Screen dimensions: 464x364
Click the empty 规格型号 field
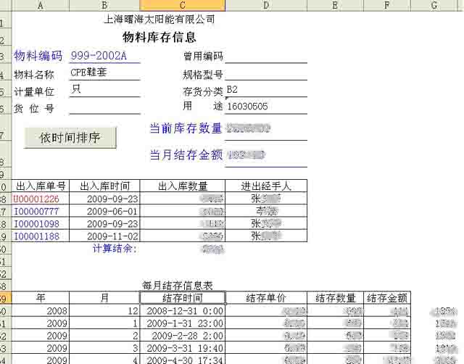pyautogui.click(x=265, y=73)
